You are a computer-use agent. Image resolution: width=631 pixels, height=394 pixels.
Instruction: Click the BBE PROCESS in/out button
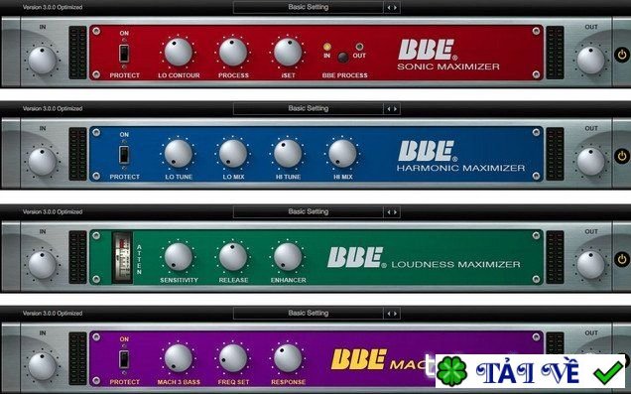tap(343, 58)
